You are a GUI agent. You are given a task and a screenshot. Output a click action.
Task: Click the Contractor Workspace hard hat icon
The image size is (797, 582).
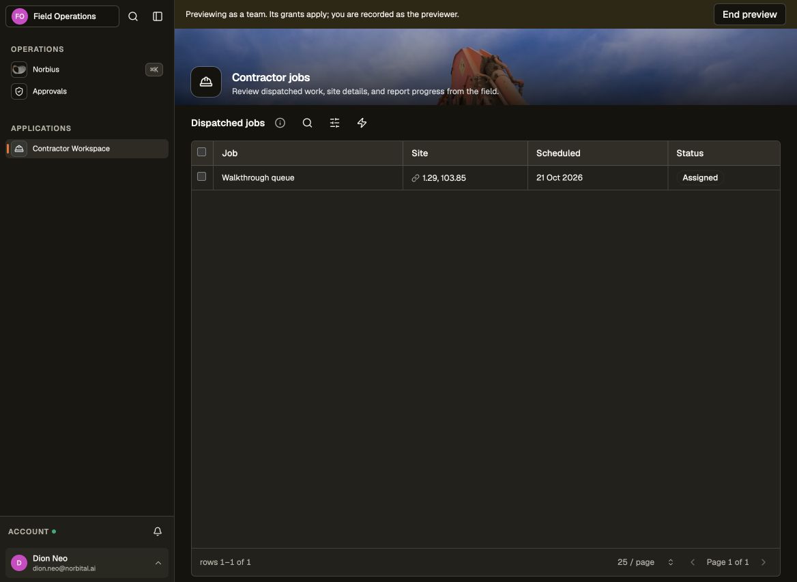(19, 149)
